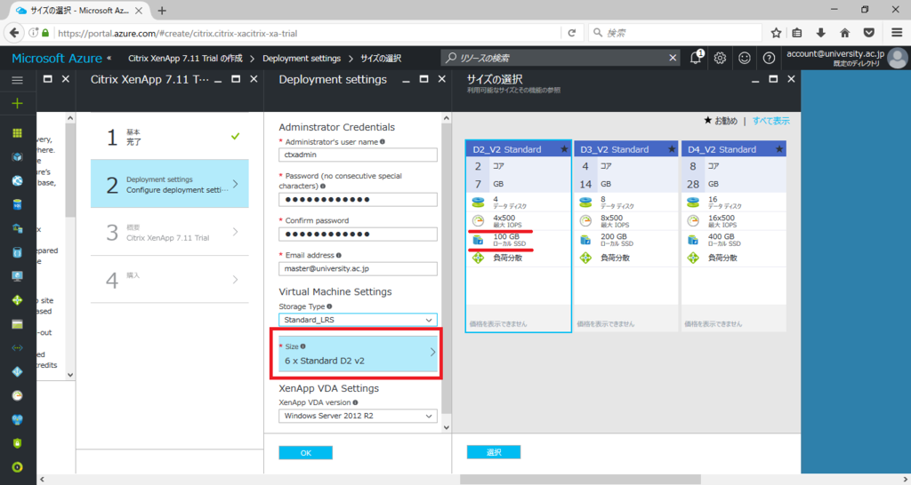Open step 1 基本 完了
The width and height of the screenshot is (911, 485).
tap(170, 136)
